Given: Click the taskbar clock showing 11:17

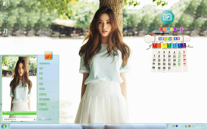Looking at the screenshot, I should [200, 126].
